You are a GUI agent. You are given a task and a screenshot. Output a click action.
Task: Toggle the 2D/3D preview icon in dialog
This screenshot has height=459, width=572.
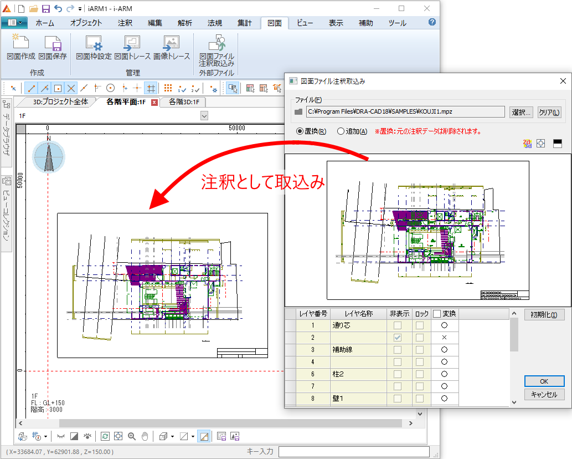coord(527,144)
